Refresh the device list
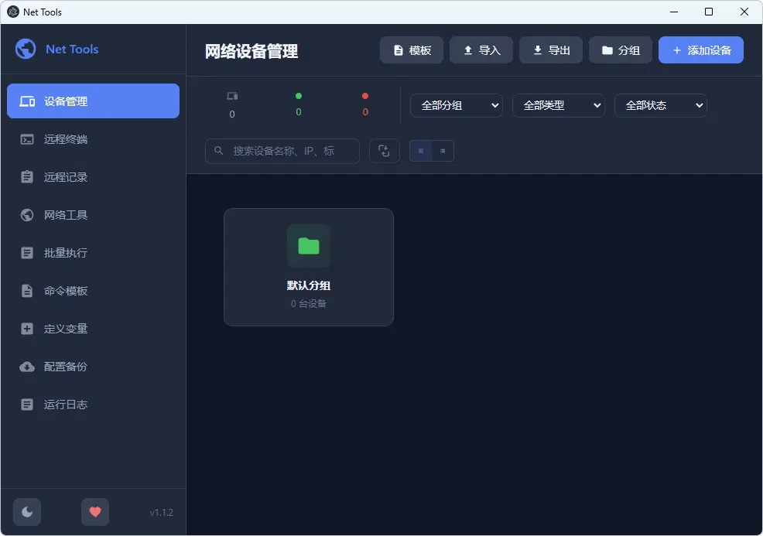The image size is (763, 536). [x=385, y=151]
